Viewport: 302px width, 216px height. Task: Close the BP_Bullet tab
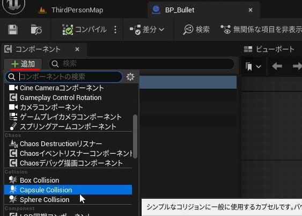coord(251,10)
